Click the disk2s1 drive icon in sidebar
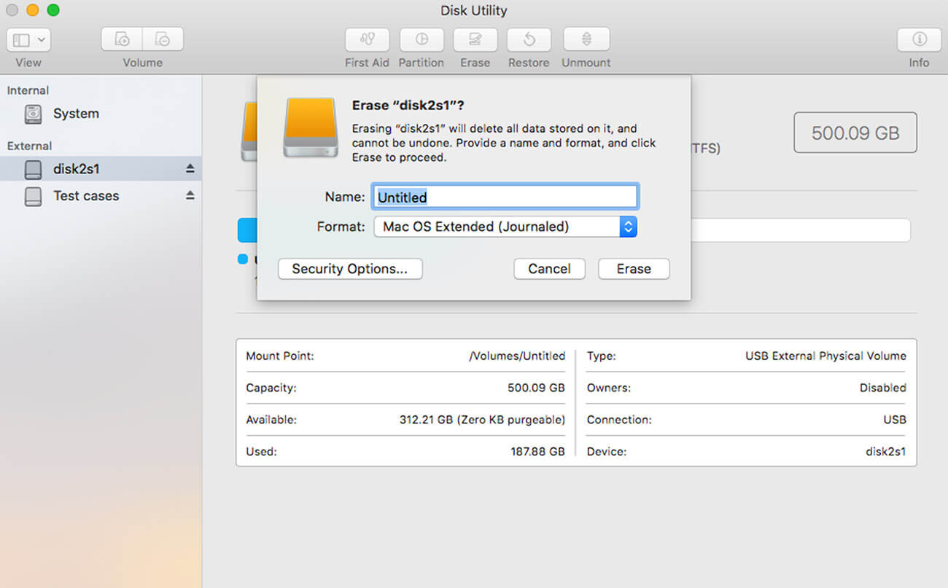 (x=33, y=170)
